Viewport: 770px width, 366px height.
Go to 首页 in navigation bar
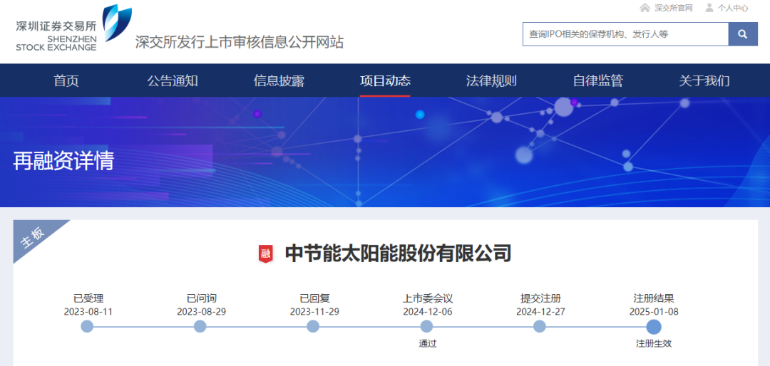(x=66, y=81)
